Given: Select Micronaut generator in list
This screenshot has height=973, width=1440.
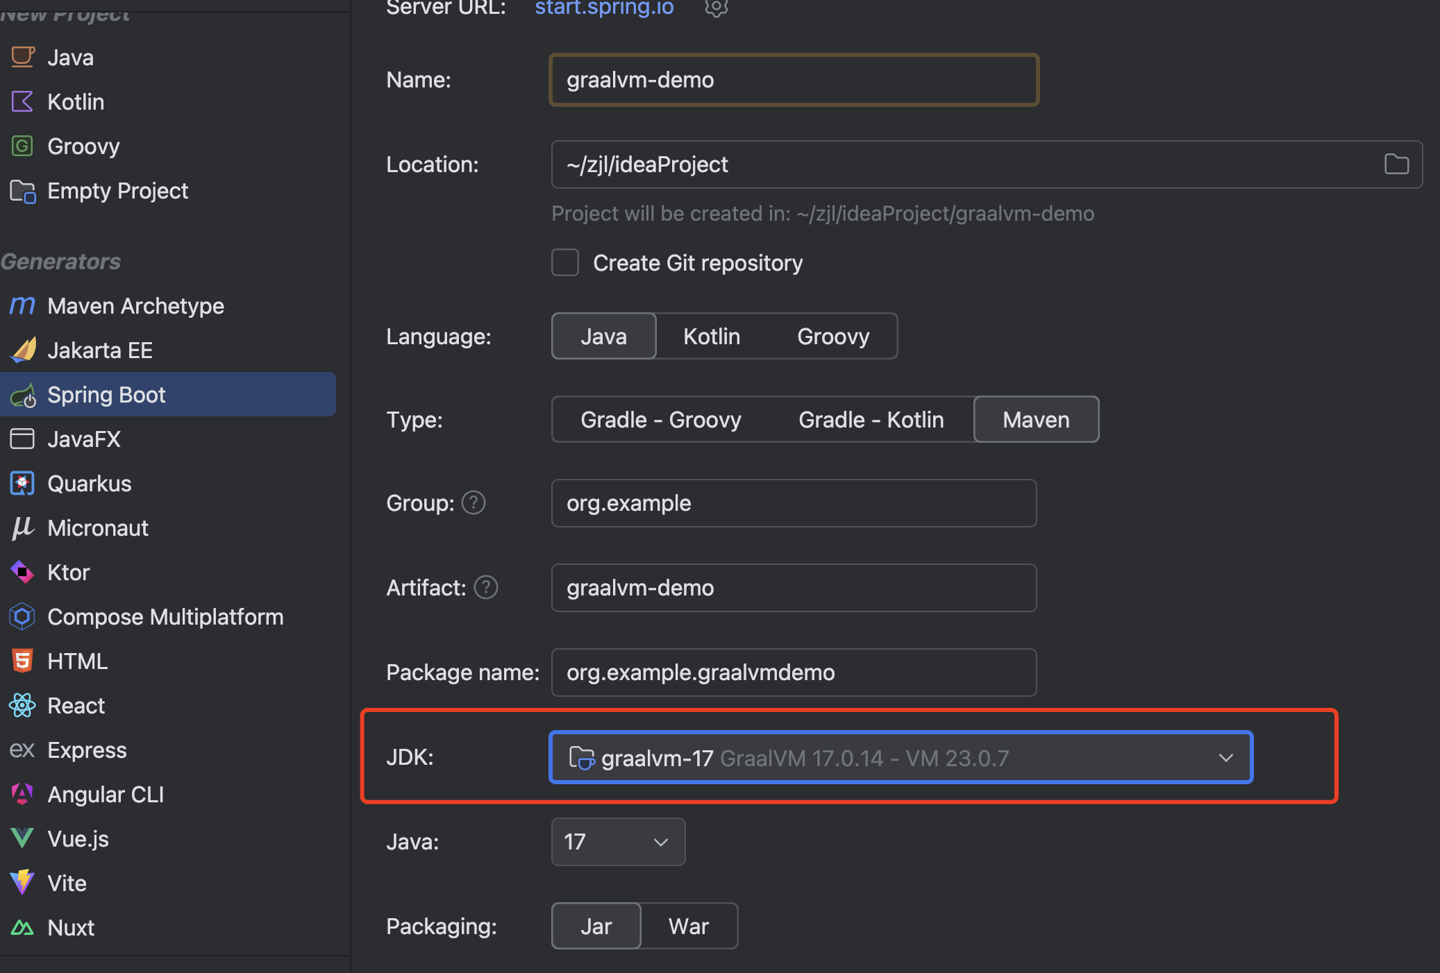Looking at the screenshot, I should coord(168,527).
